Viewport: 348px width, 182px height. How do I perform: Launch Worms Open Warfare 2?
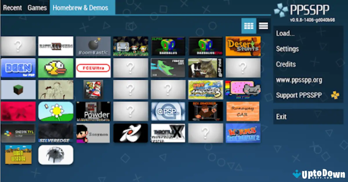[x=243, y=133]
